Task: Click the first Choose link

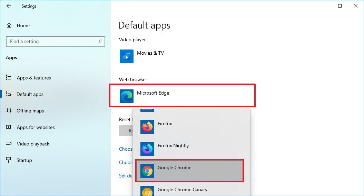Action: [x=126, y=149]
